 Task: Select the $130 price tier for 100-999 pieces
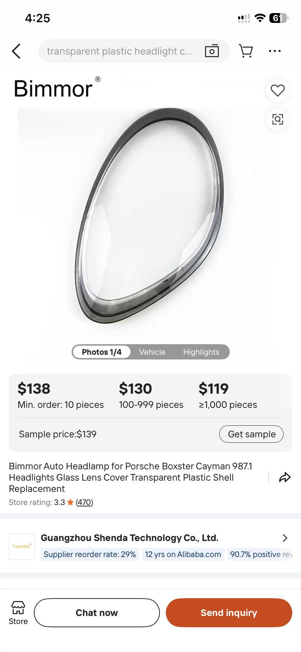pos(151,395)
